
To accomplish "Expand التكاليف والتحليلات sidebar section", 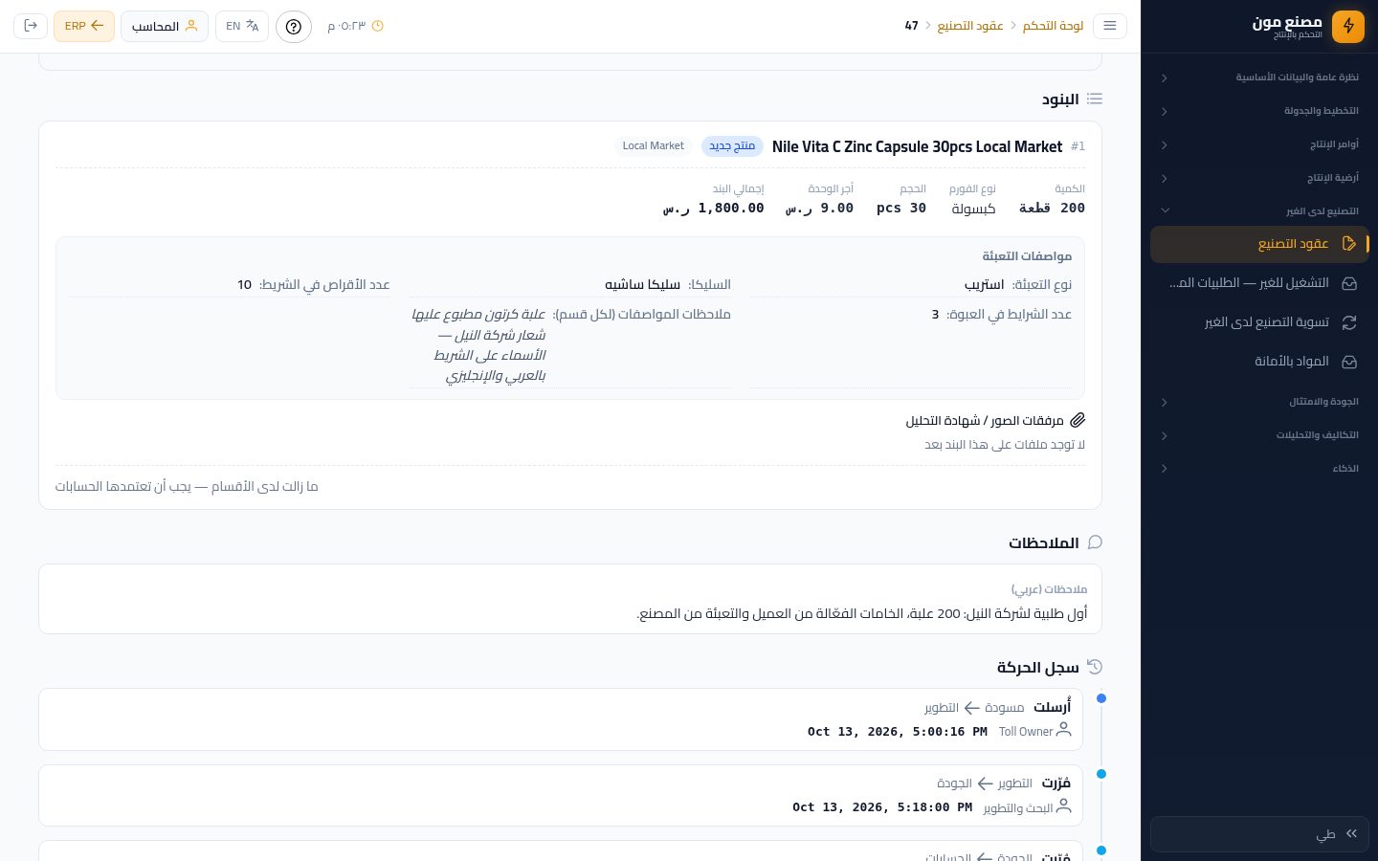I will click(1258, 435).
